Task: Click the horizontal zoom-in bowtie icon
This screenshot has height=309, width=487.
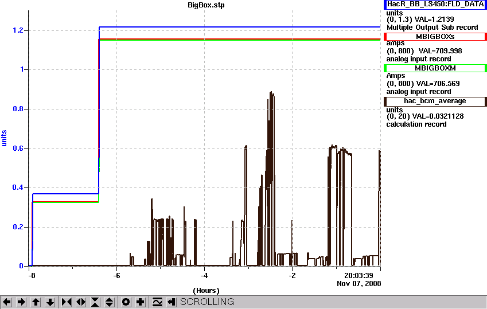Action: pos(67,302)
